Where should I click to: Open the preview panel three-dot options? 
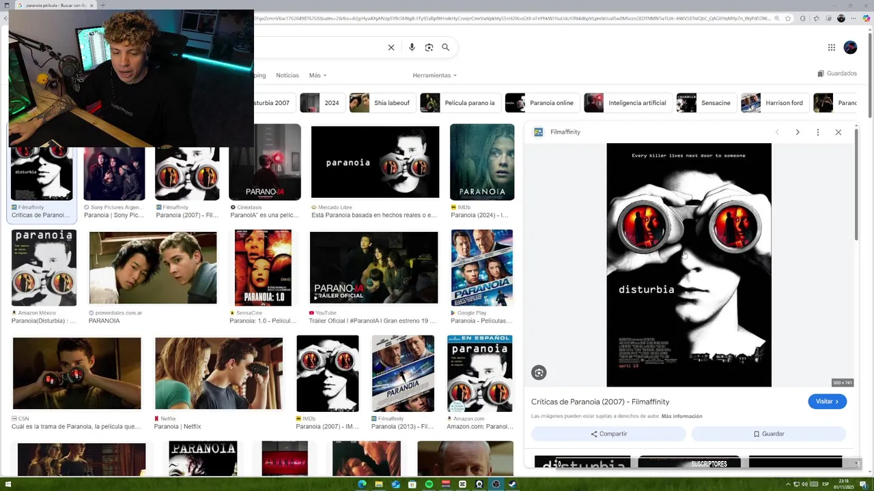818,132
